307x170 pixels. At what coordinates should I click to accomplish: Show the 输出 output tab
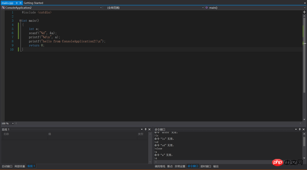216,166
